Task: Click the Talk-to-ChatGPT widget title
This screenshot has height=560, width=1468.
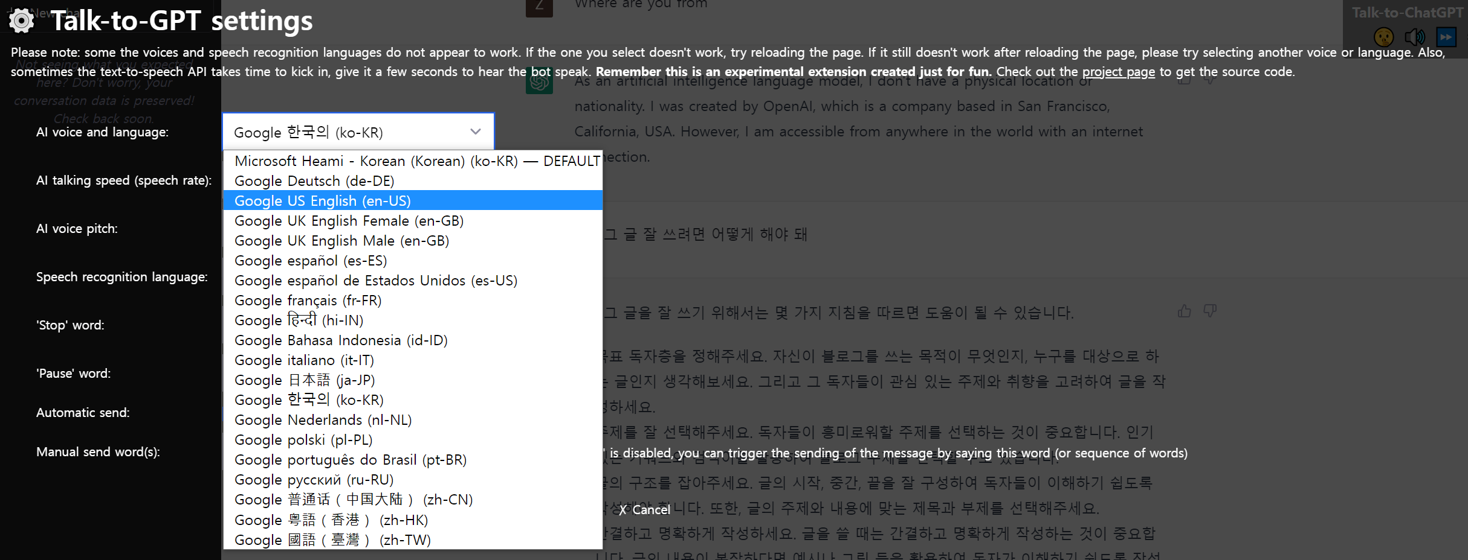Action: click(1407, 13)
